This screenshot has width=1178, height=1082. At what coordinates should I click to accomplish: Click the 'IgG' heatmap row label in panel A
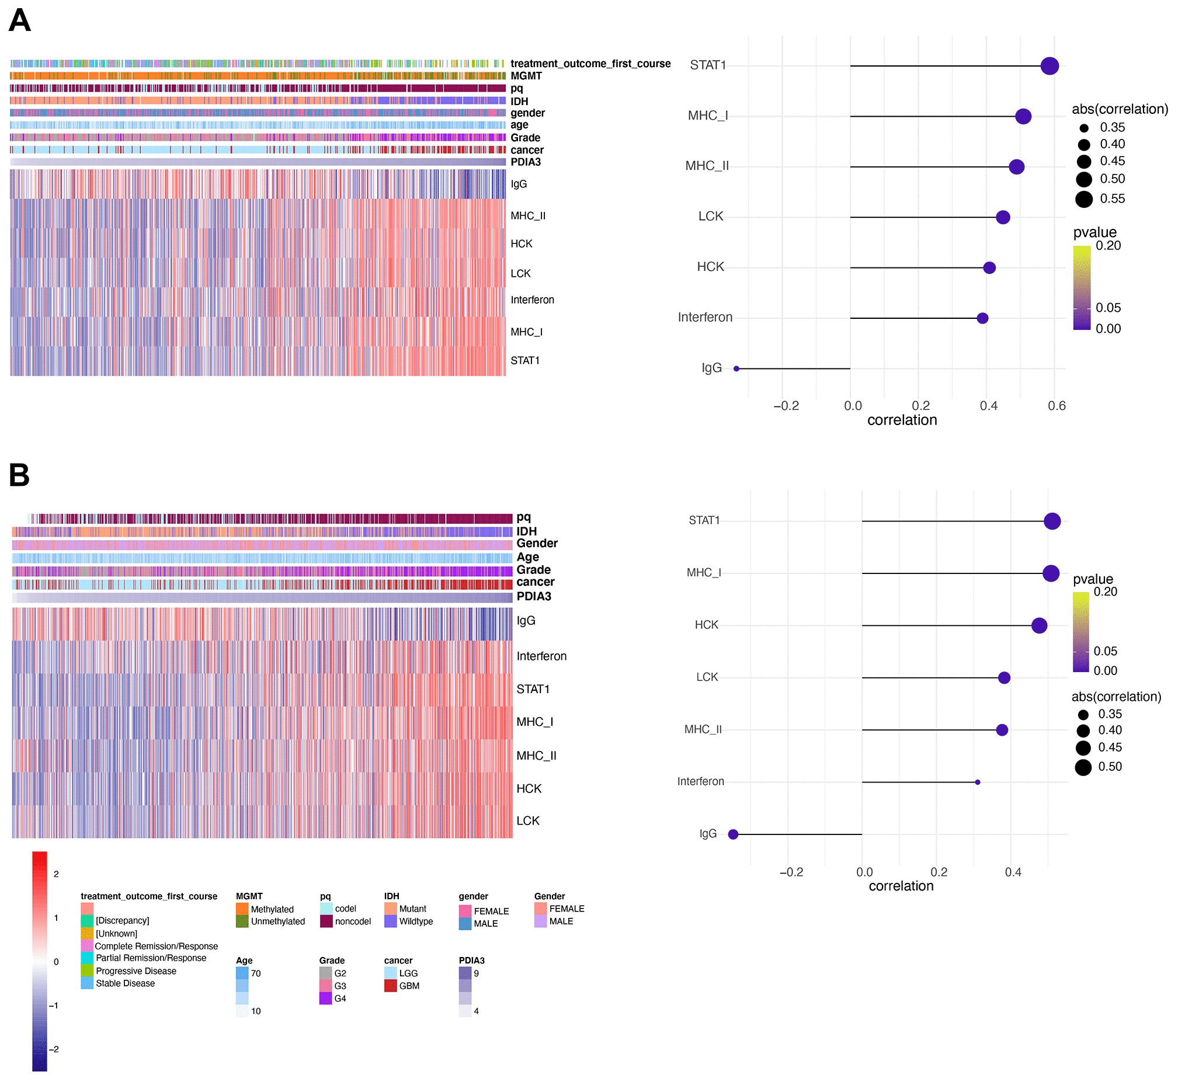pyautogui.click(x=519, y=185)
